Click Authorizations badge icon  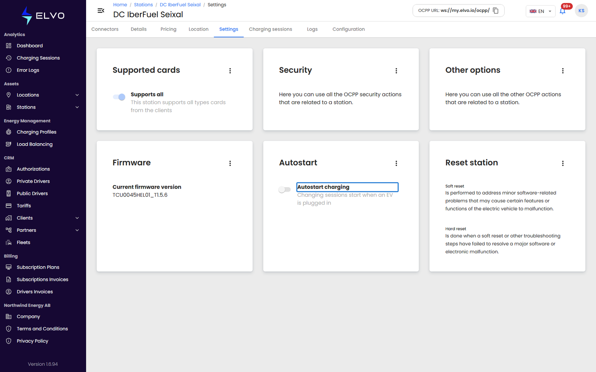pos(9,169)
